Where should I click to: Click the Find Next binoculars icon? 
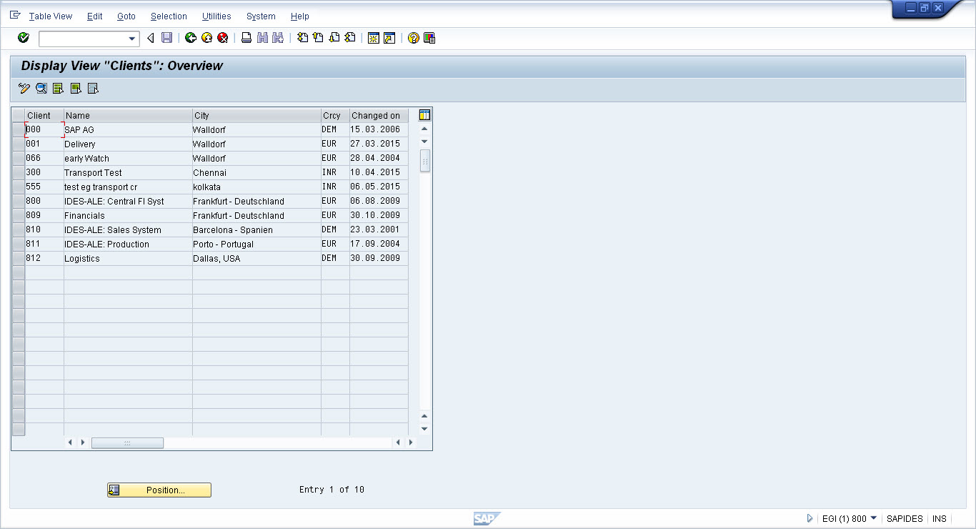pos(278,38)
